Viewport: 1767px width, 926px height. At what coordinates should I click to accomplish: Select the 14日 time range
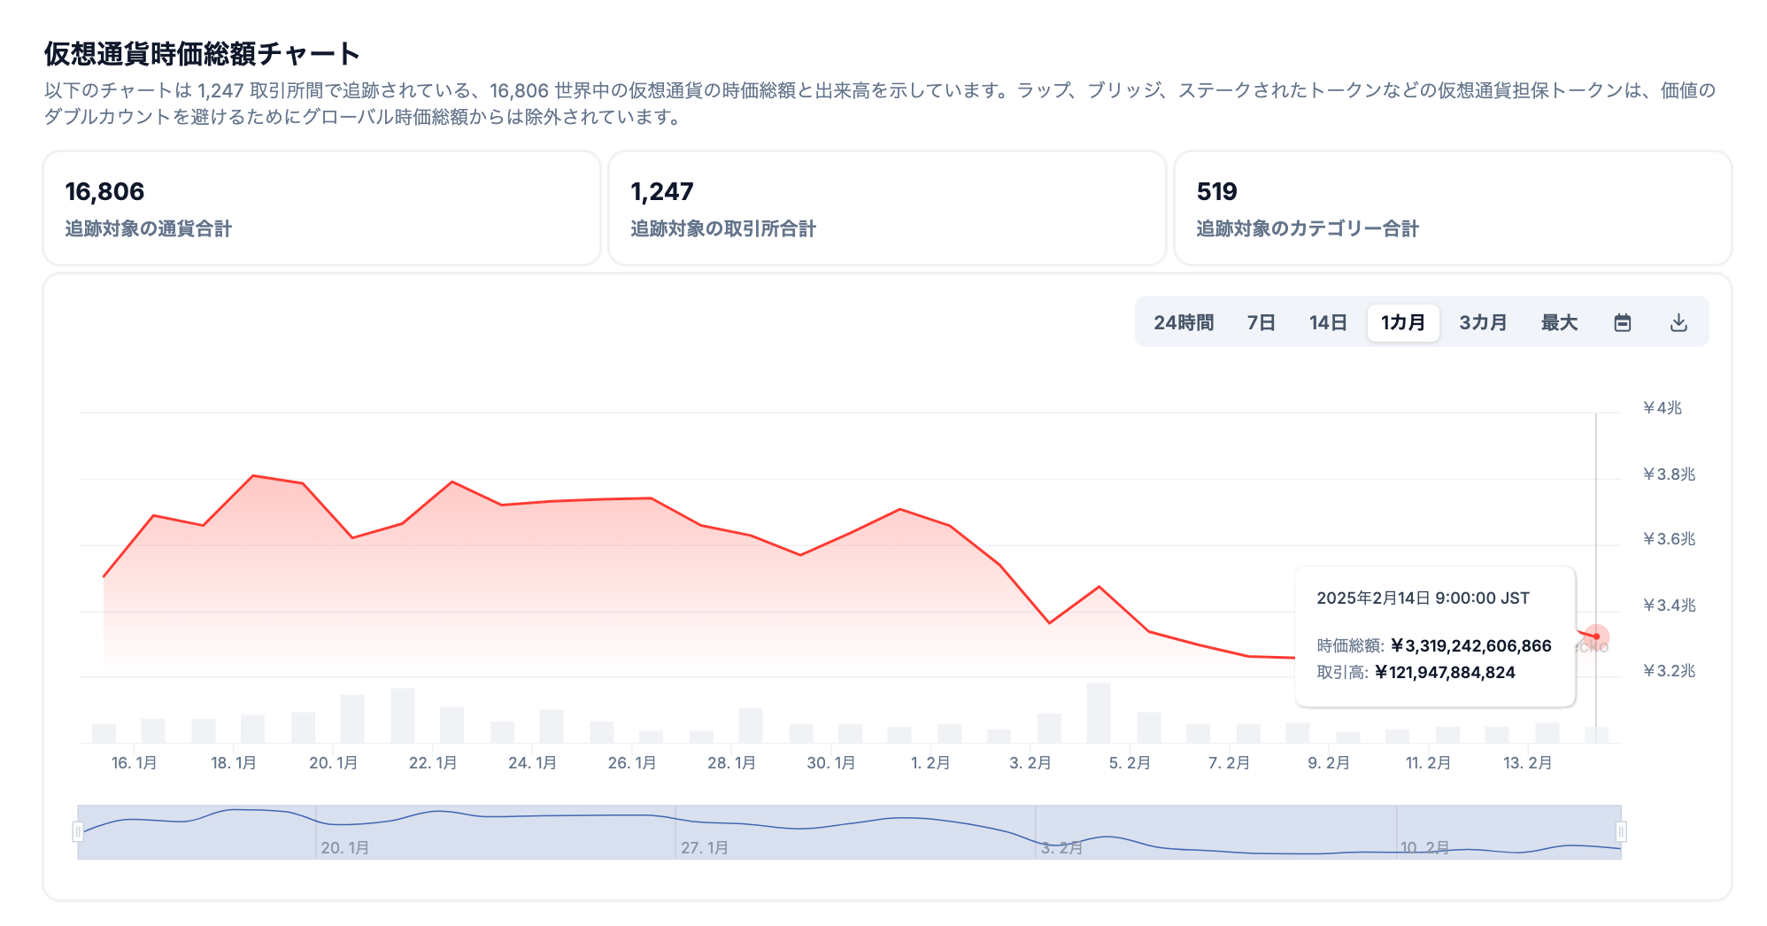pos(1327,322)
